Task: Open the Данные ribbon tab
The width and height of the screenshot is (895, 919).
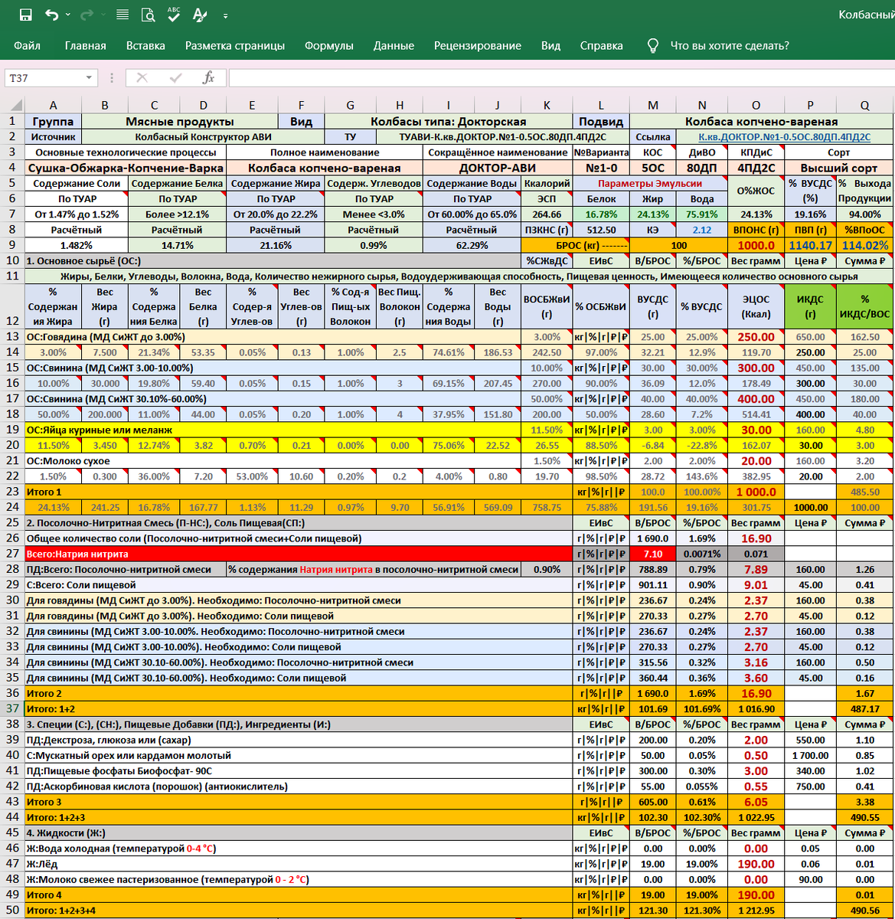Action: (394, 46)
